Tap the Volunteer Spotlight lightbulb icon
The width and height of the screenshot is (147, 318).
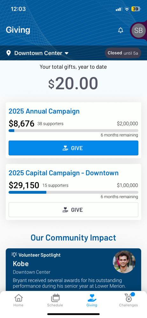tap(14, 255)
